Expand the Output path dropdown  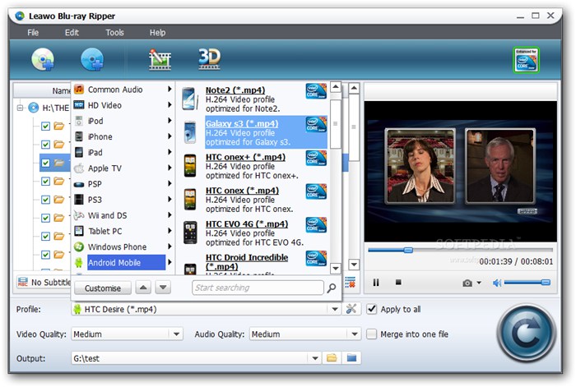coord(315,358)
